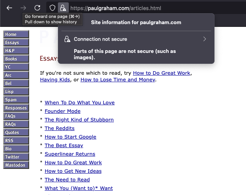Screen dimensions: 246x195
Task: Open the YC sidebar button
Action: click(x=16, y=67)
